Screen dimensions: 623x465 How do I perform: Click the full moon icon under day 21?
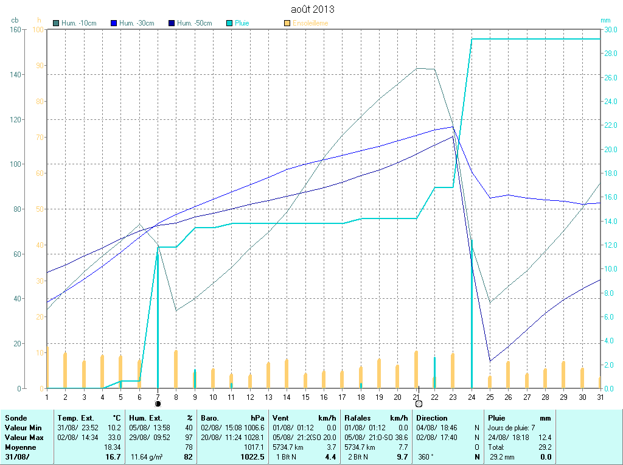coord(419,404)
